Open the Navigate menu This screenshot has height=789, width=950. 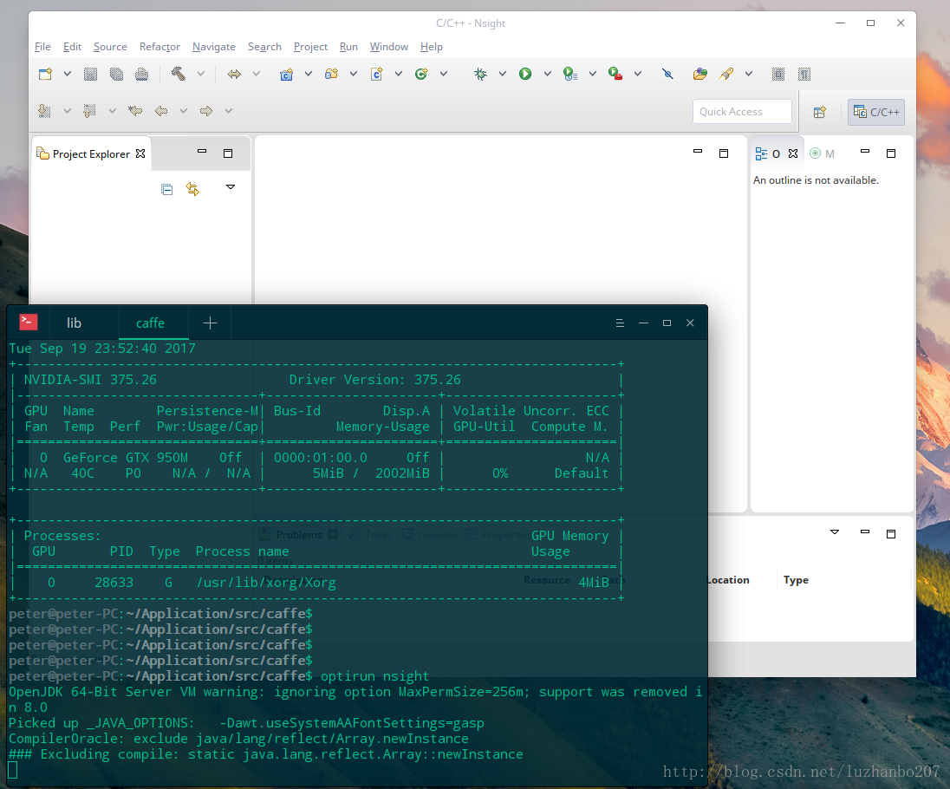(214, 47)
